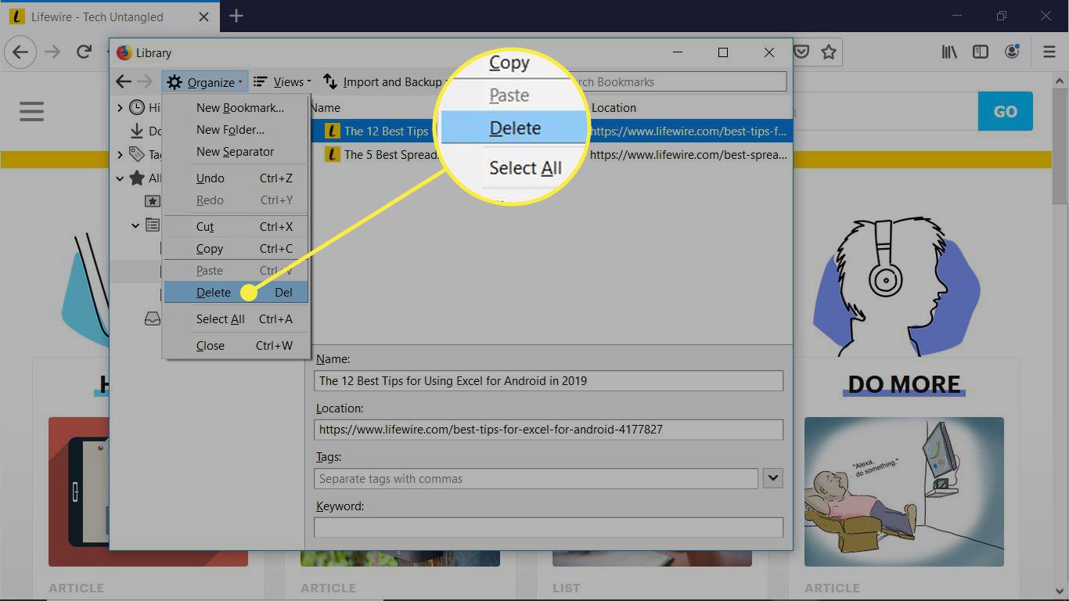
Task: Click the Tags icon in sidebar
Action: click(137, 155)
